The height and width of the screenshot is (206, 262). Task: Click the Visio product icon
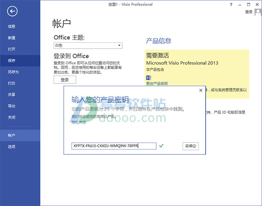pos(148,78)
